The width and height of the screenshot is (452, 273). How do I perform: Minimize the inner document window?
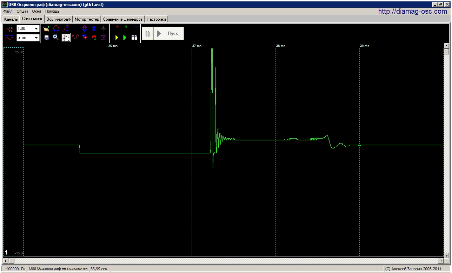434,5
